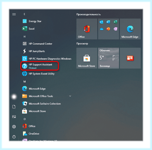Launch Excel from the app list

click(25, 29)
